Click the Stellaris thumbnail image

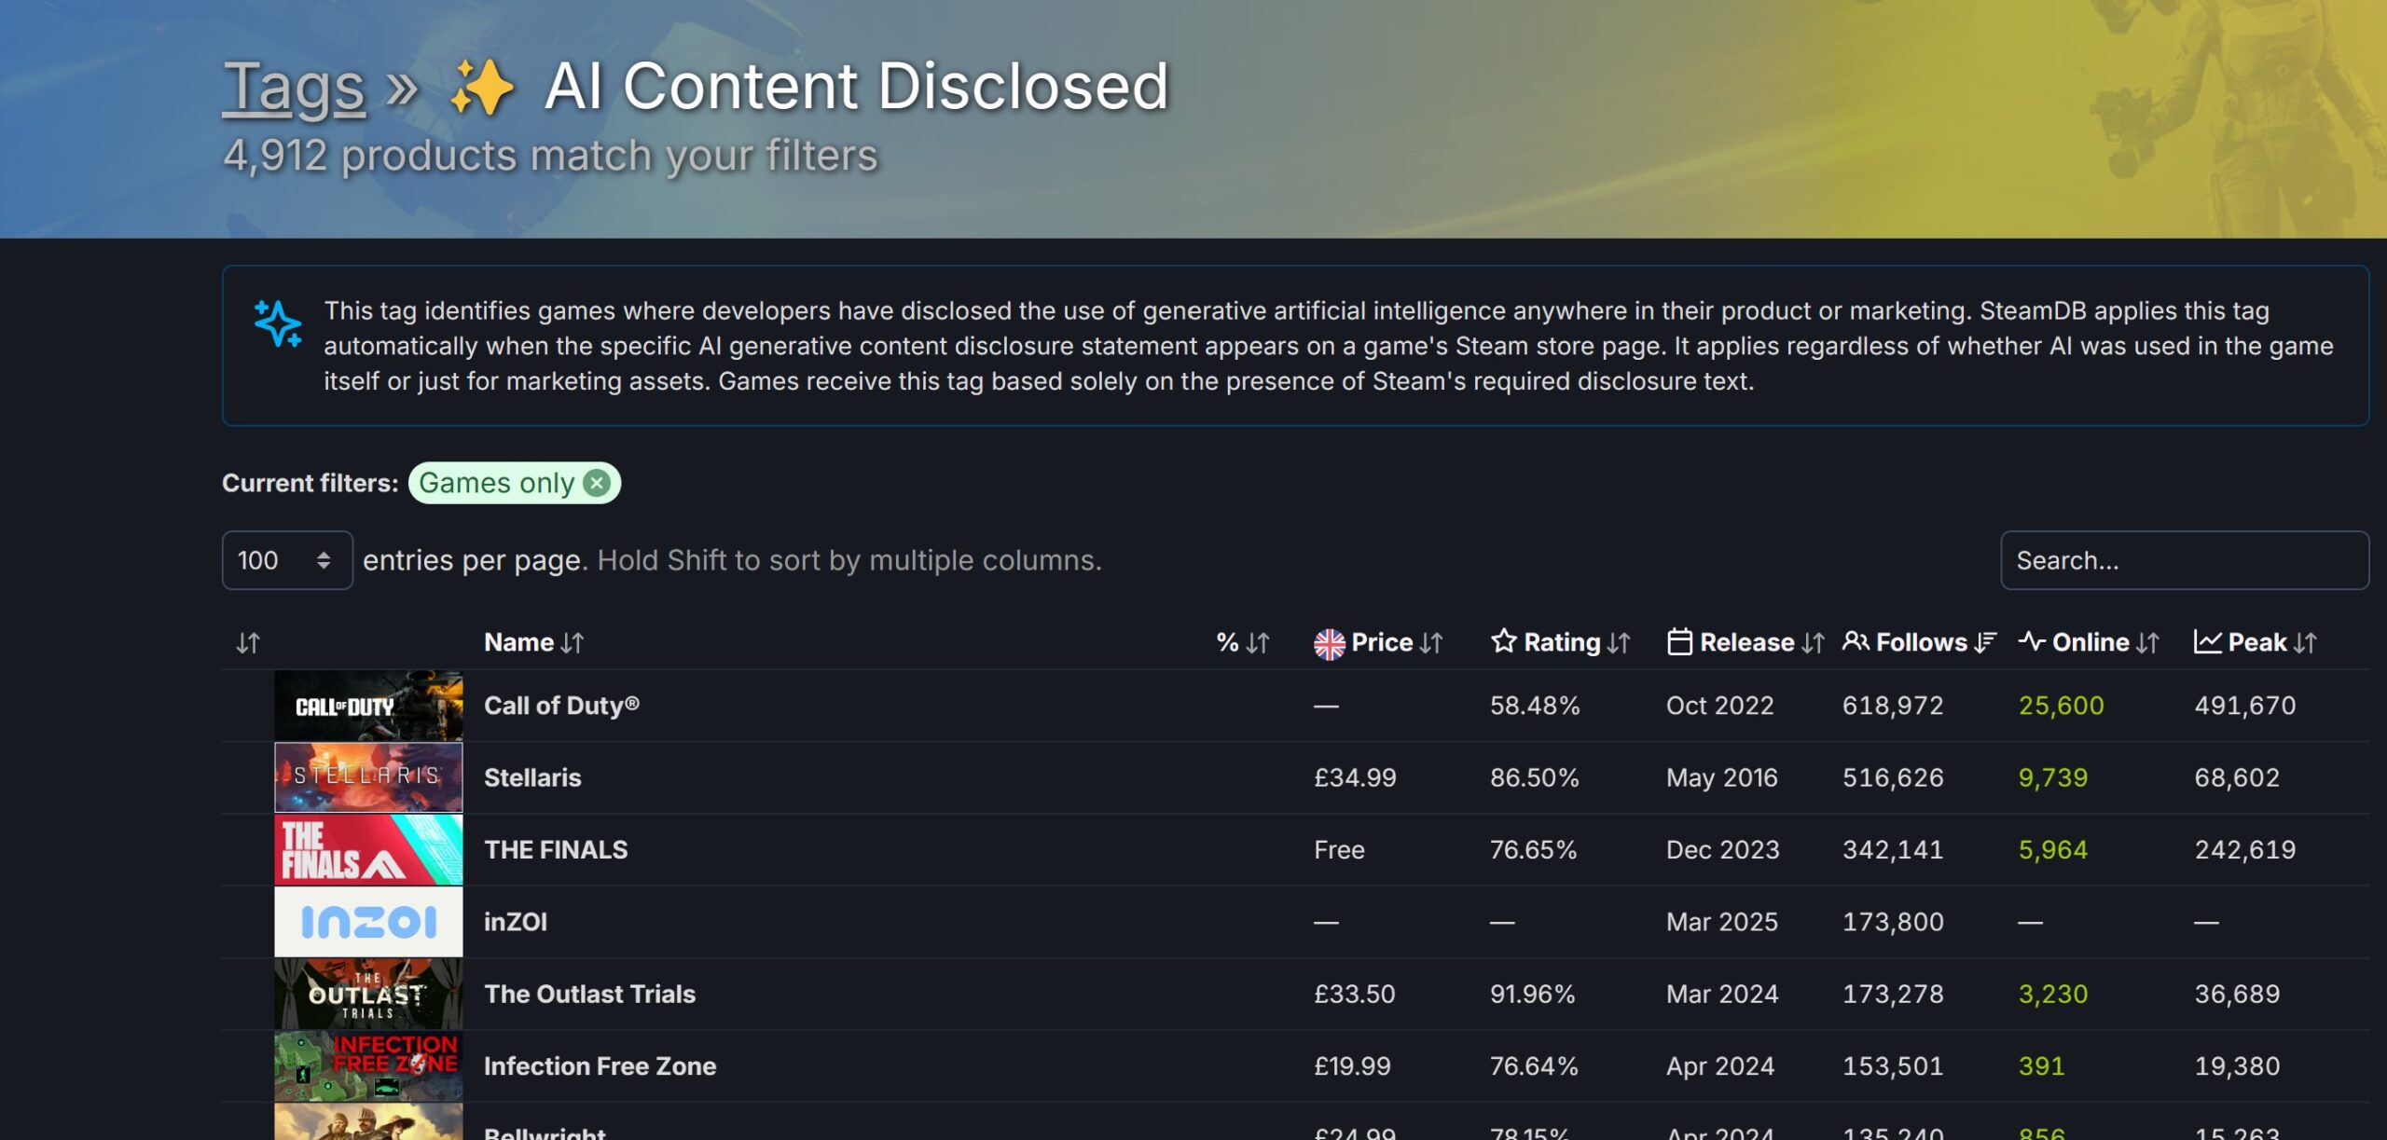368,777
